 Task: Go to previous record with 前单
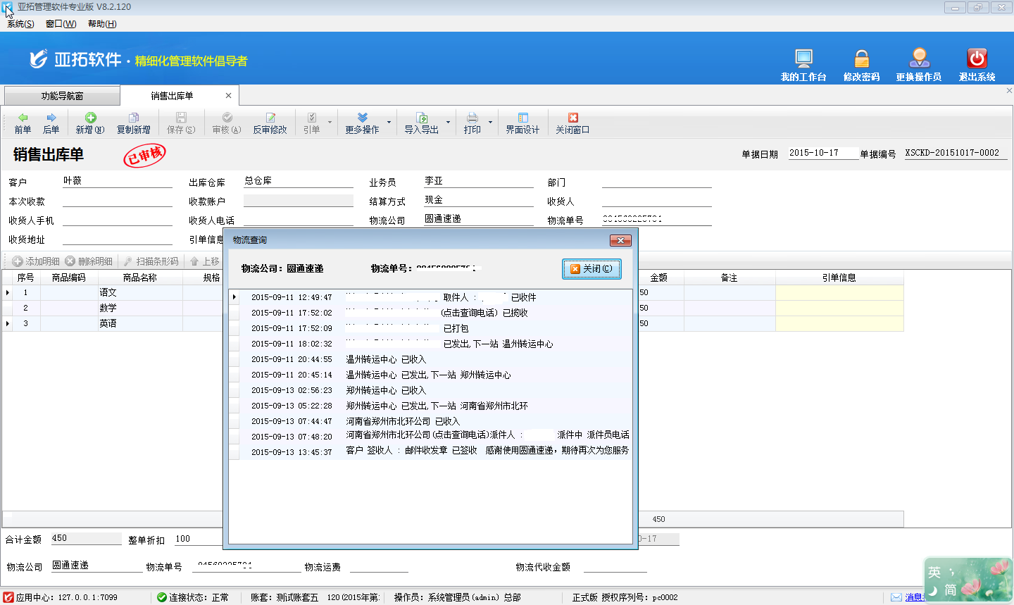(23, 123)
